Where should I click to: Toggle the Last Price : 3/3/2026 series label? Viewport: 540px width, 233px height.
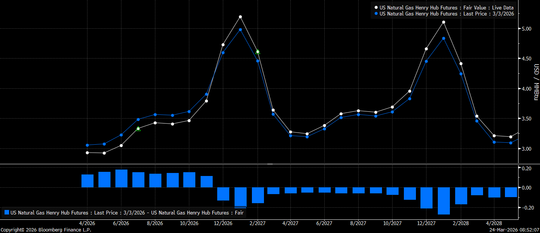[x=447, y=14]
